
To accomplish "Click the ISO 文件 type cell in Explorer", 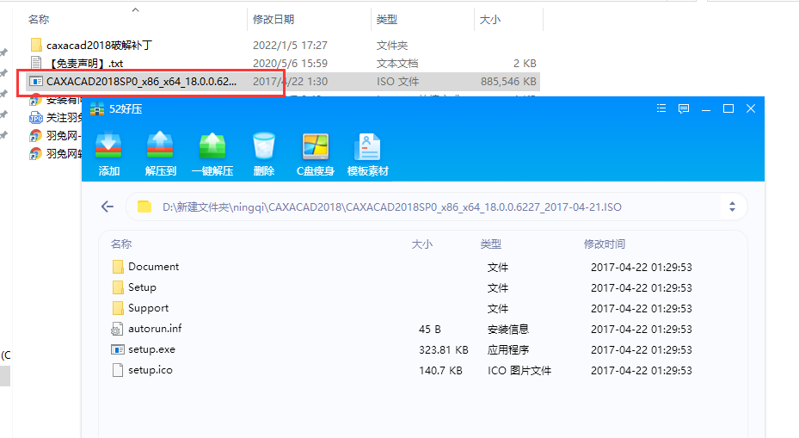I will (x=397, y=82).
